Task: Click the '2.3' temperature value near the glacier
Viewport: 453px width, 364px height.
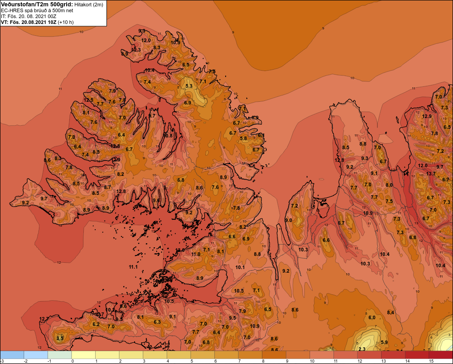Action: click(361, 349)
